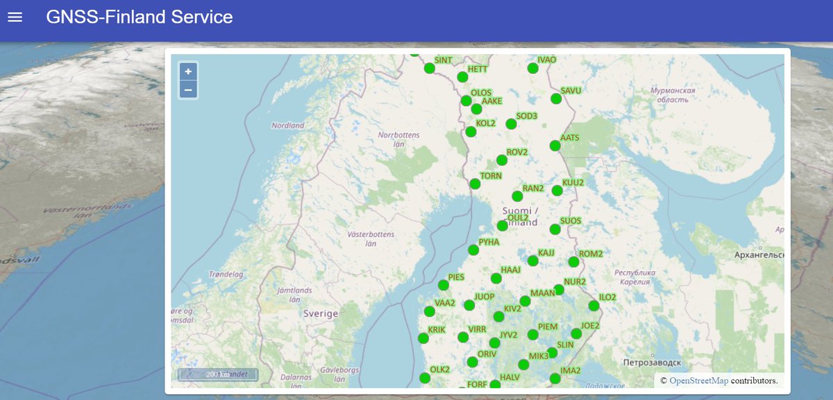Select the AAKE station marker
This screenshot has height=400, width=833.
point(476,109)
